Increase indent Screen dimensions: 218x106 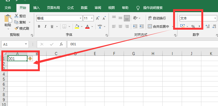click(142, 26)
